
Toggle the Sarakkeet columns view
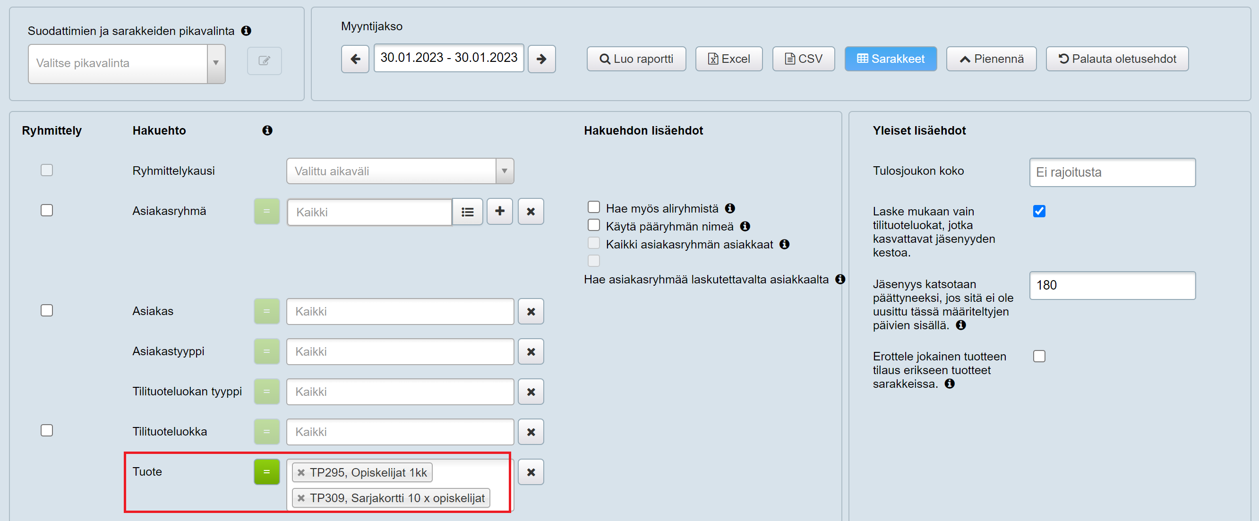click(x=890, y=59)
